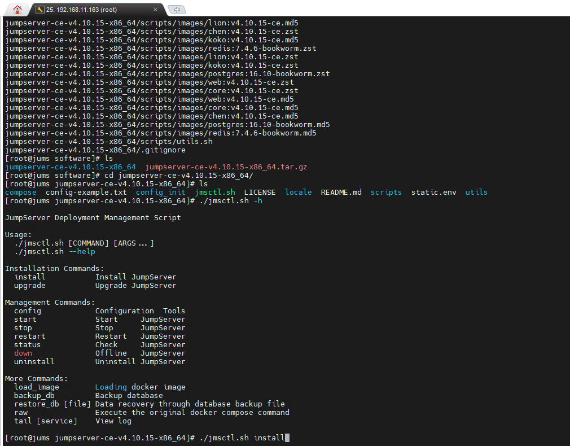Click the typed './jmsctl.sh install' command line

(x=242, y=438)
